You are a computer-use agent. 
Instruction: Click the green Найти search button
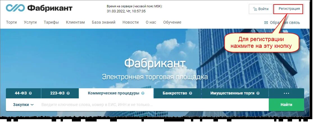tap(286, 105)
